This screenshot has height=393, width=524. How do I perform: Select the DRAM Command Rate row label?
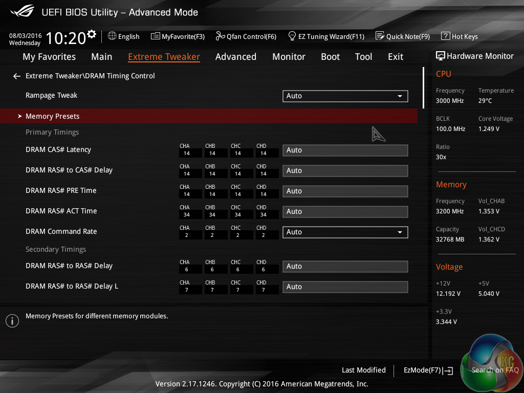coord(61,231)
